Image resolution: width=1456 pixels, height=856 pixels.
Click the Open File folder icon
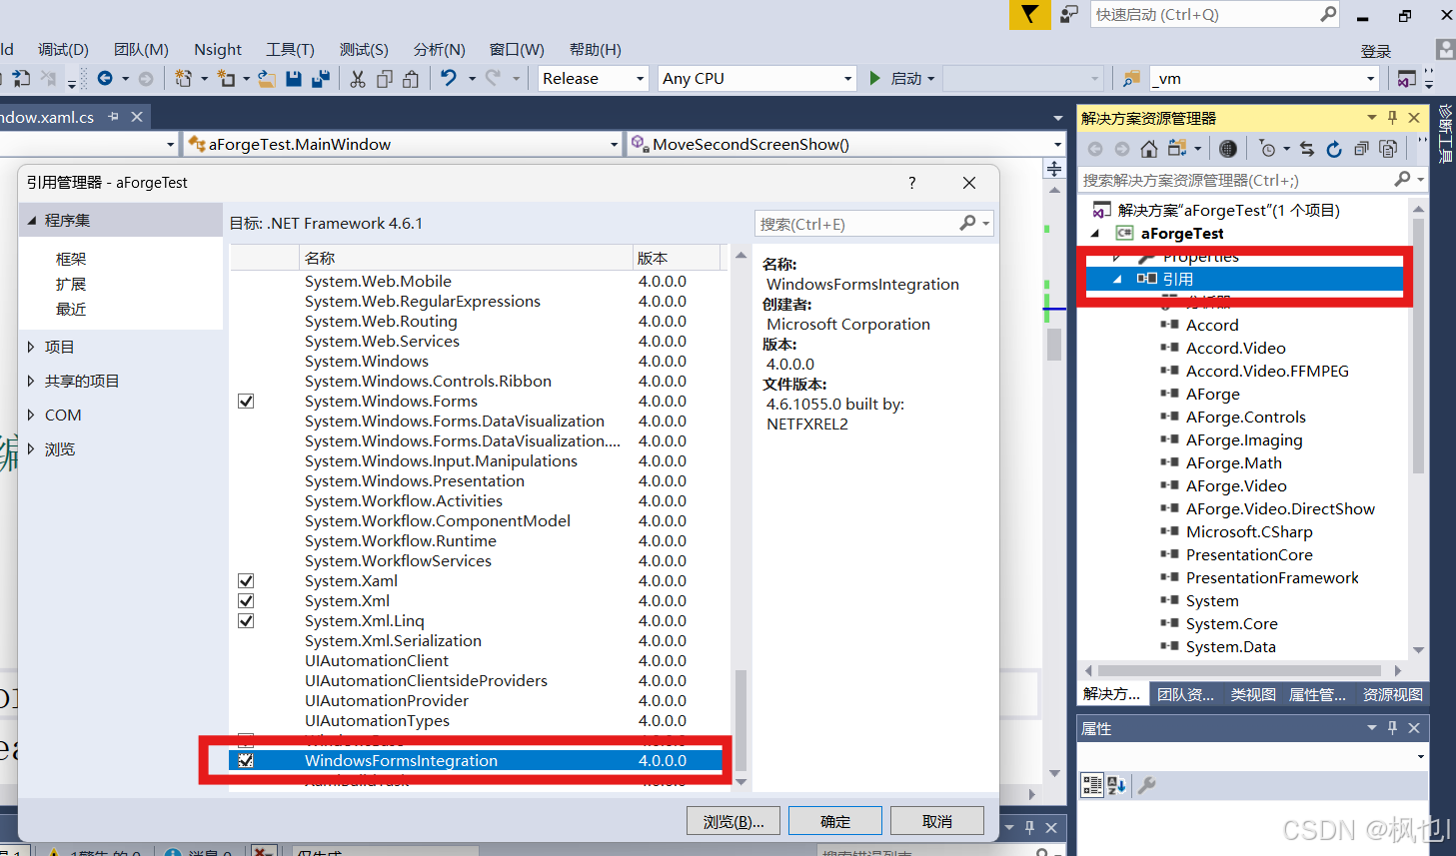click(267, 78)
